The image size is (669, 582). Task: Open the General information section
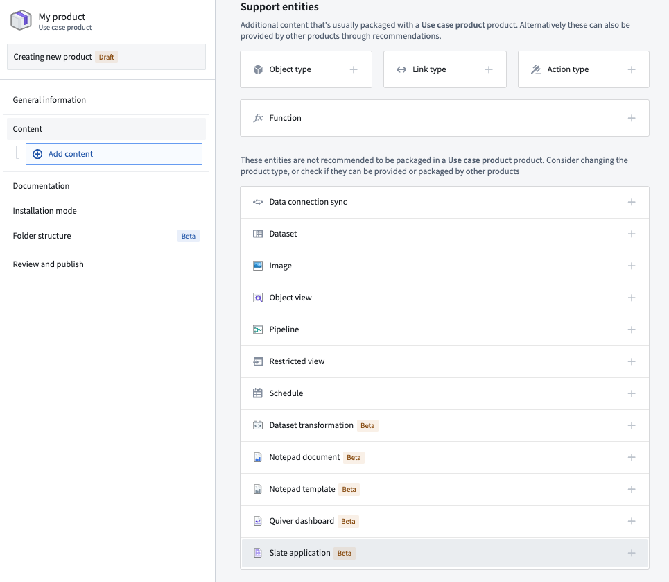[106, 99]
